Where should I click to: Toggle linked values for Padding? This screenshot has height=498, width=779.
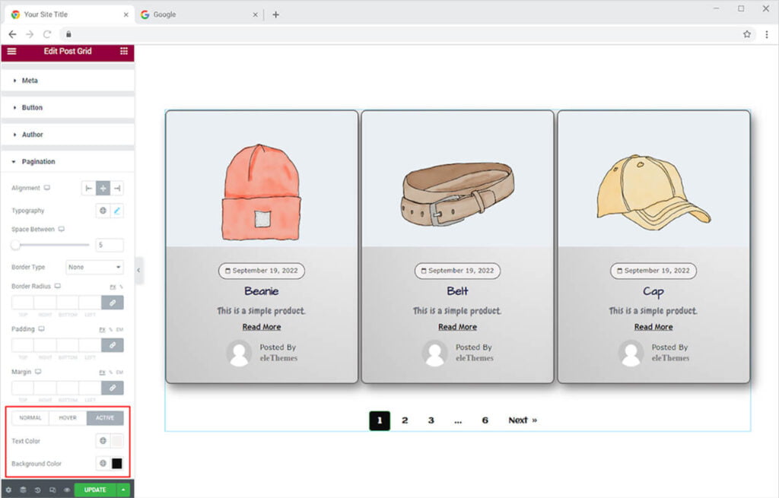click(112, 345)
